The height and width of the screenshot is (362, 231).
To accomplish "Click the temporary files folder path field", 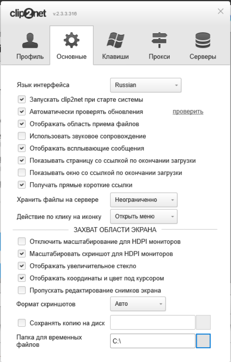I will pyautogui.click(x=153, y=341).
